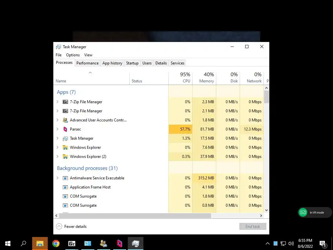Screen dimensions: 333x250
Task: Sort by the Status column header
Action: coord(149,78)
